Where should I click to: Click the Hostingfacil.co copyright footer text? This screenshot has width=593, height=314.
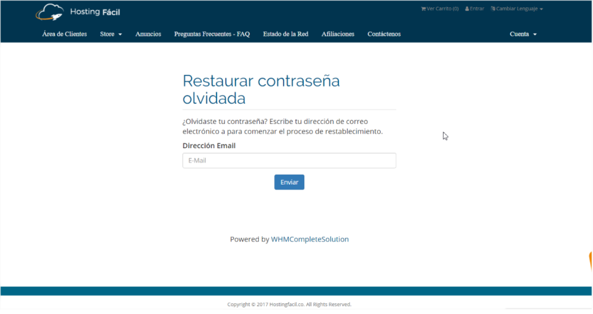tap(289, 304)
